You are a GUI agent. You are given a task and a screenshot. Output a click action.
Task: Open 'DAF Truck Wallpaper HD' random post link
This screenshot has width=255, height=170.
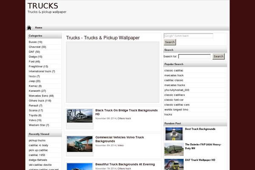coord(200,160)
